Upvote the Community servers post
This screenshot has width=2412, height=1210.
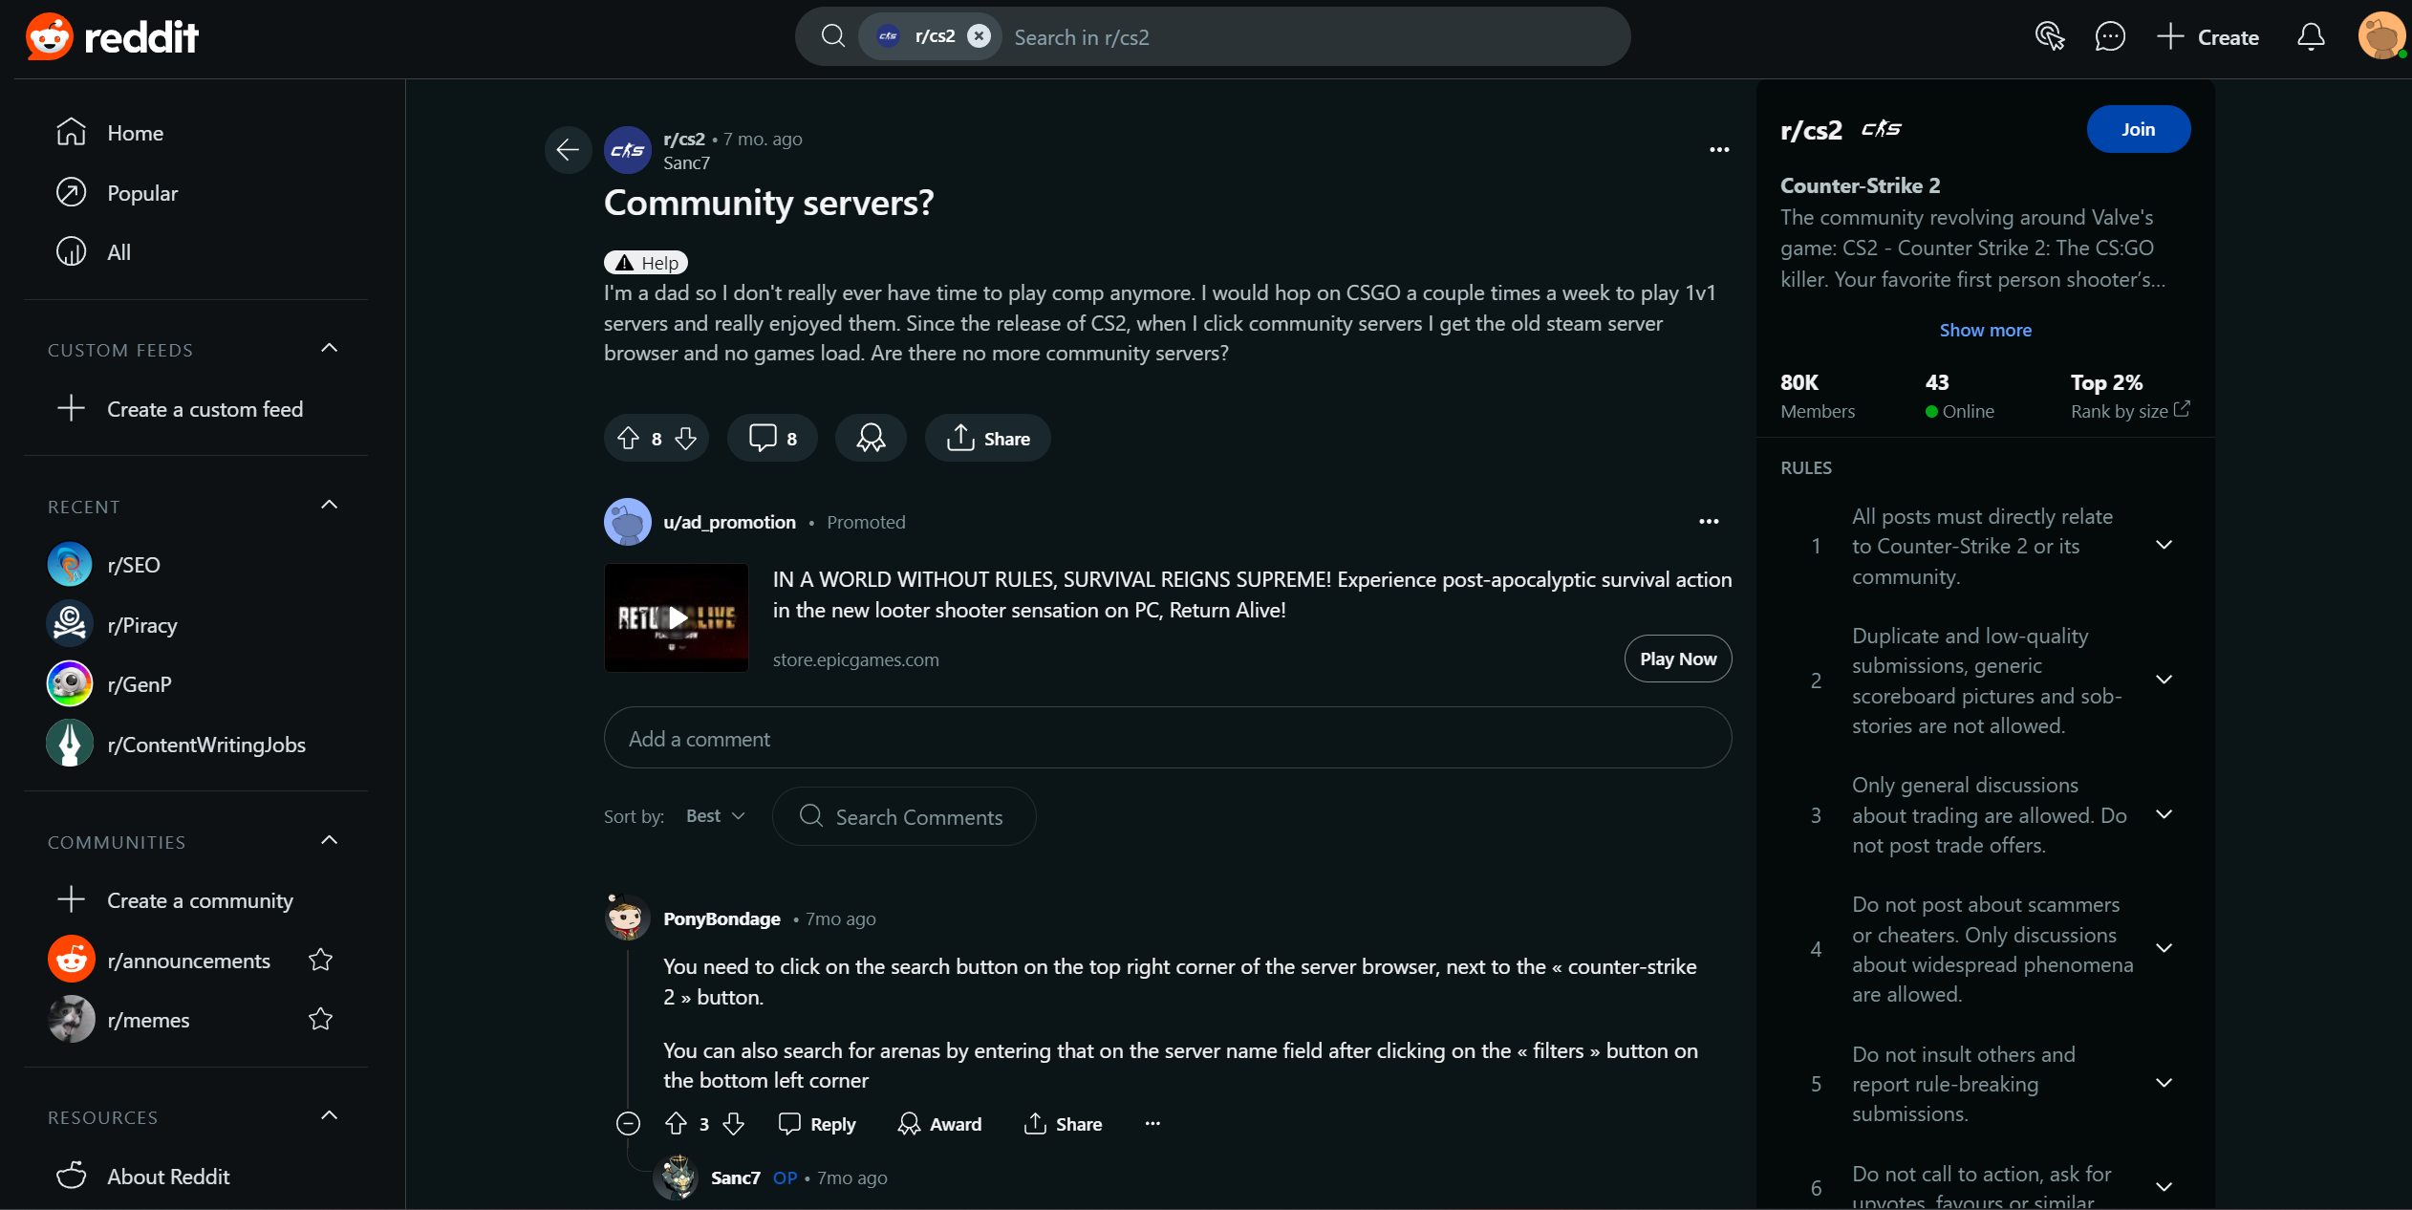click(x=628, y=439)
